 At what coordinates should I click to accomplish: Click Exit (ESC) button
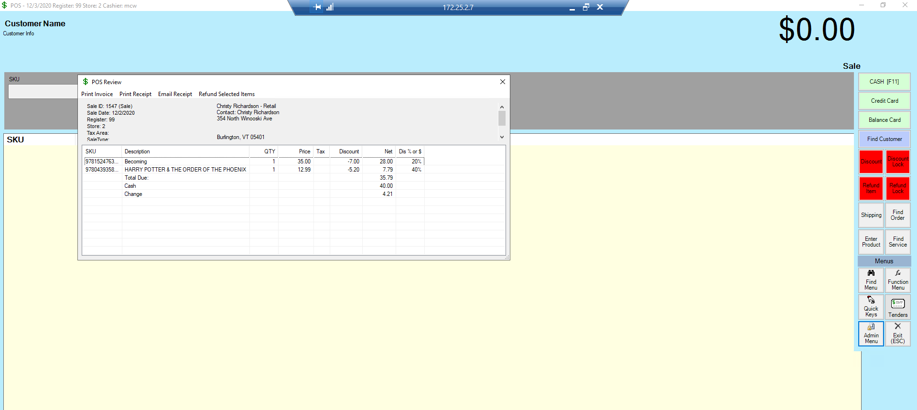coord(897,334)
